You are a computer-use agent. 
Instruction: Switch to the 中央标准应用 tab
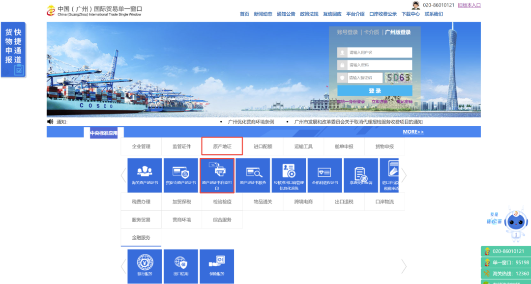click(x=104, y=133)
